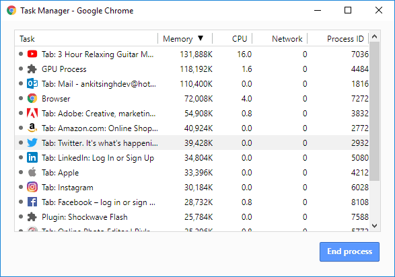The width and height of the screenshot is (395, 277).
Task: Click process ID 7036
Action: click(360, 54)
